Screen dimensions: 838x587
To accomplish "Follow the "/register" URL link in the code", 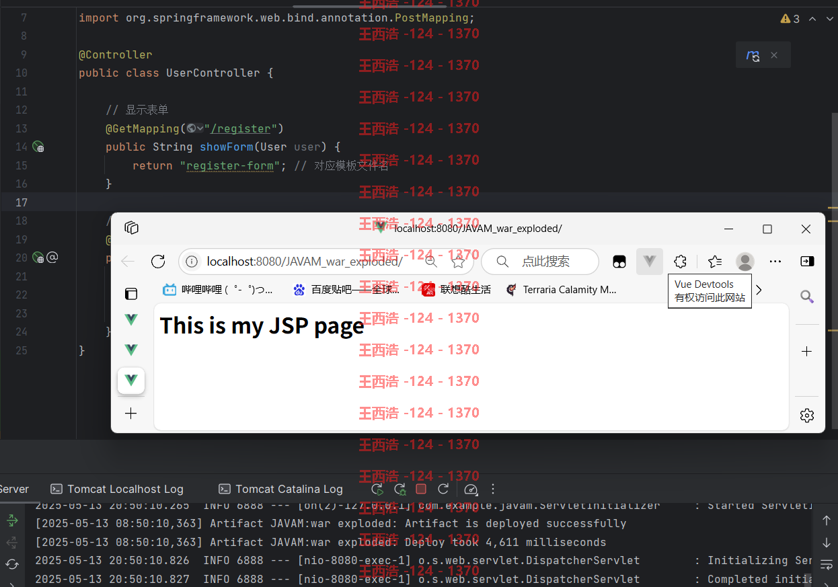I will pos(241,128).
